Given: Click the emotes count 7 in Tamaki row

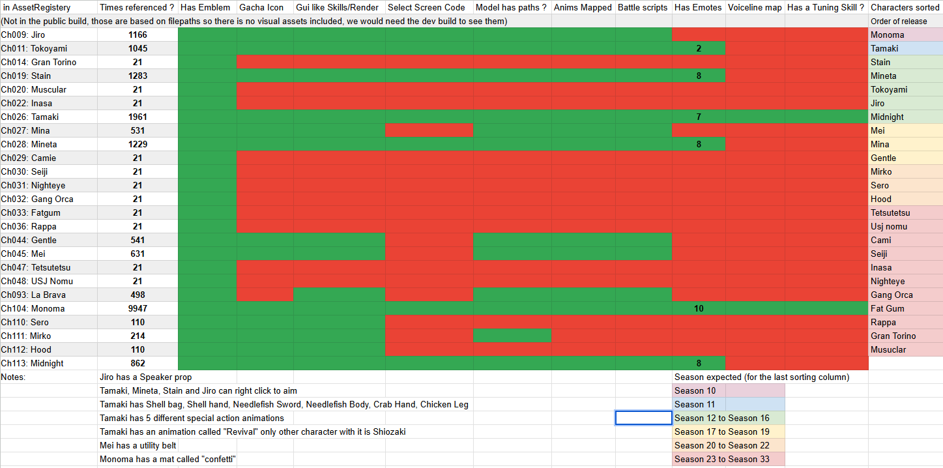Looking at the screenshot, I should click(699, 117).
